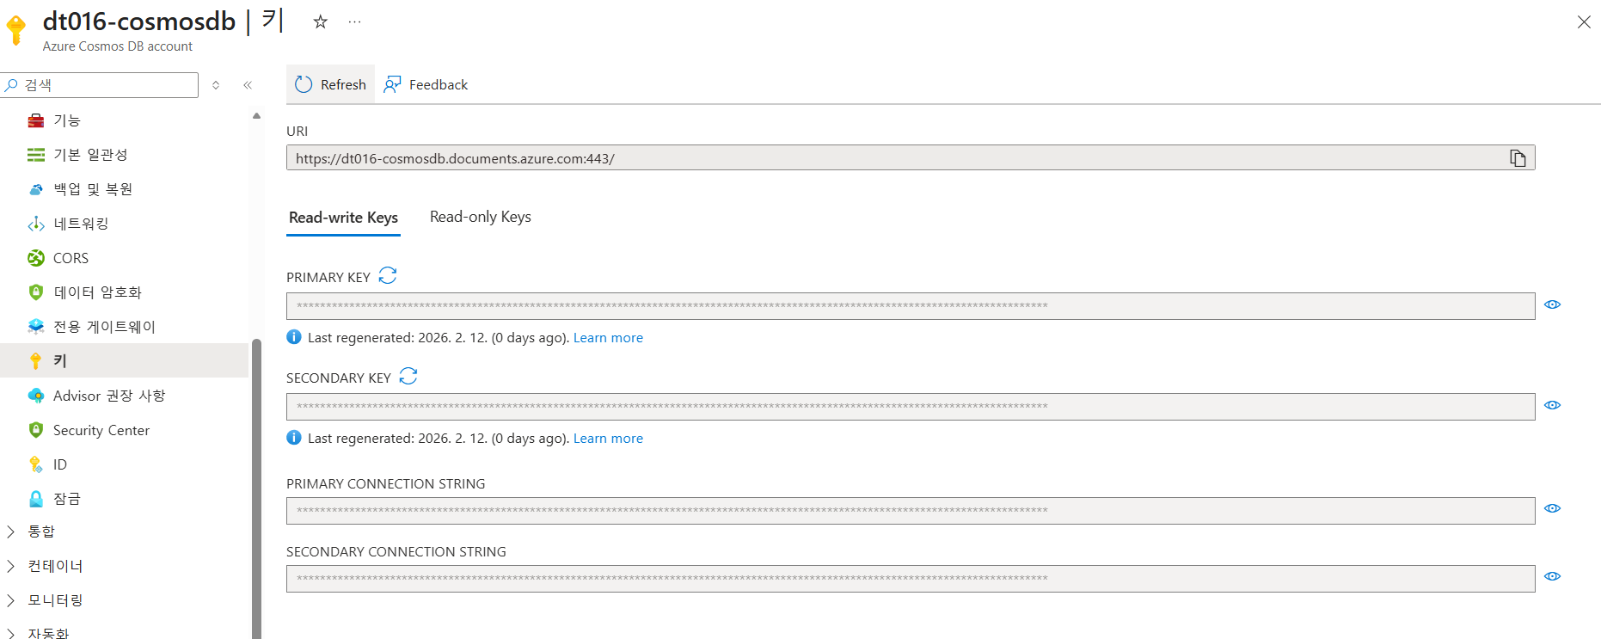1601x639 pixels.
Task: Expand the 컨테이너 section
Action: pos(11,566)
